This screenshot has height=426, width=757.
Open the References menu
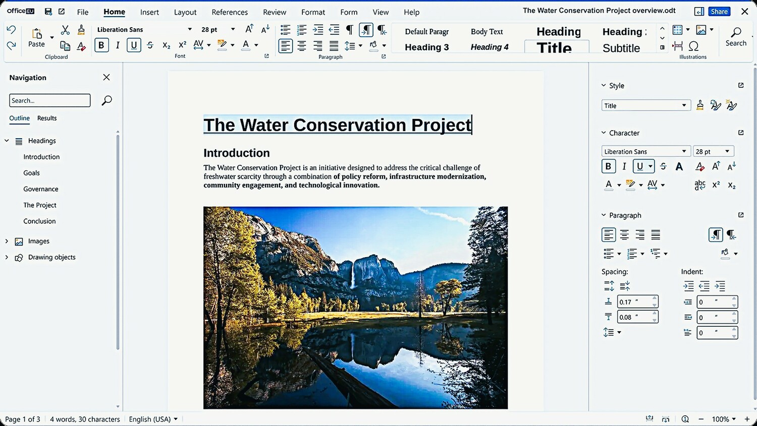(230, 12)
